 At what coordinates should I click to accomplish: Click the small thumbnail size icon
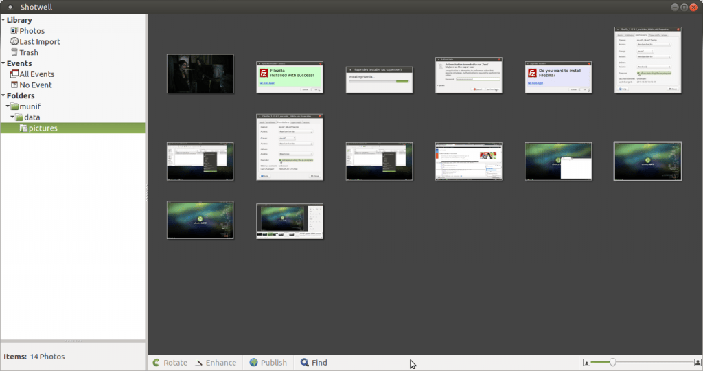tap(586, 362)
